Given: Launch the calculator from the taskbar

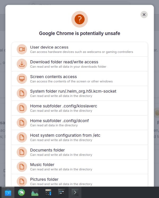Looking at the screenshot, I should [x=48, y=192].
